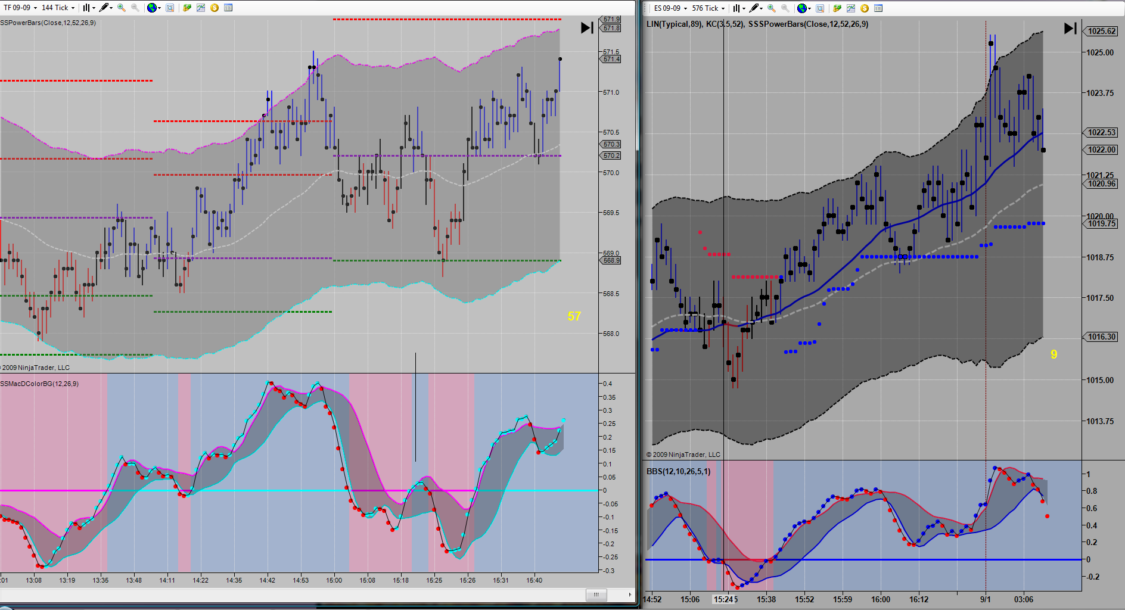Zoom out on the ES 09-09 chart

coord(785,8)
